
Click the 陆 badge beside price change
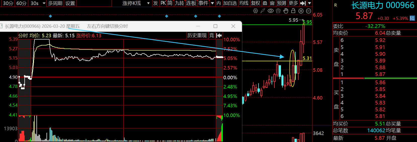coord(412,18)
